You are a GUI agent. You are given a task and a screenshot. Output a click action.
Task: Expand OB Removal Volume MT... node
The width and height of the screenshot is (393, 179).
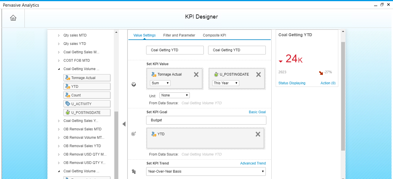coord(59,138)
